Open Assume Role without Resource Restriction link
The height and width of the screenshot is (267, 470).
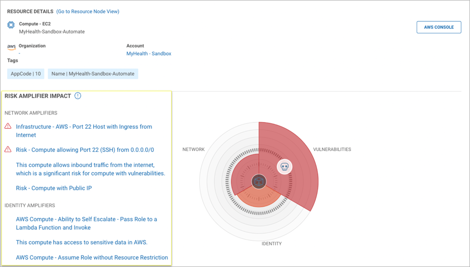[92, 257]
